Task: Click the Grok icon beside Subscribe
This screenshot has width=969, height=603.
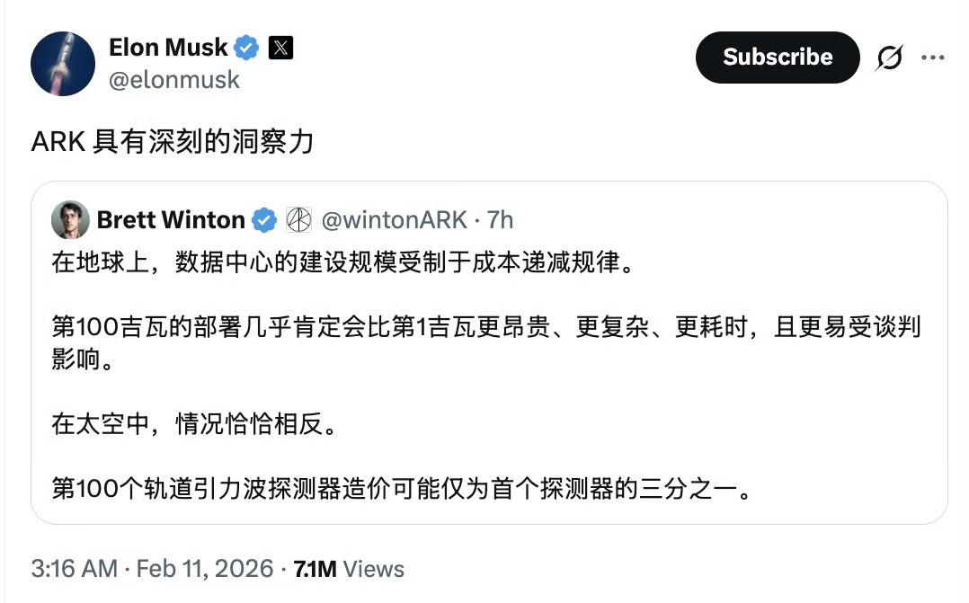Action: coord(889,58)
